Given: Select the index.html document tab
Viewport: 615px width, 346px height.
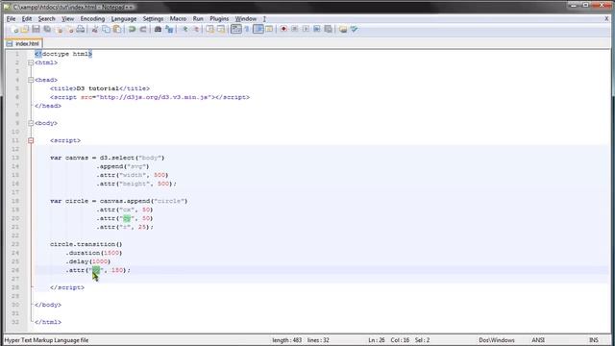Looking at the screenshot, I should [23, 43].
